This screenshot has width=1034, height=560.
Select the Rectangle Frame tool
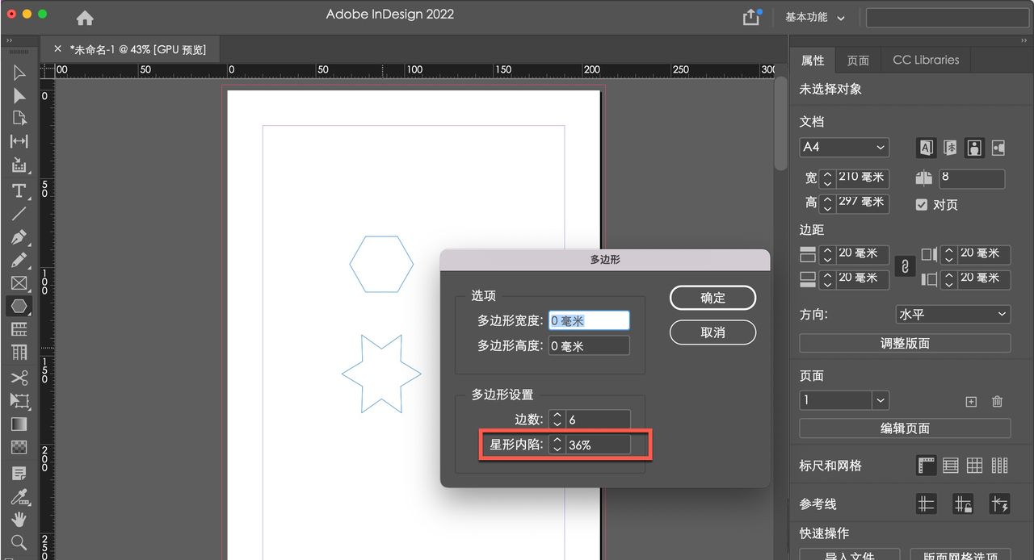[x=19, y=283]
